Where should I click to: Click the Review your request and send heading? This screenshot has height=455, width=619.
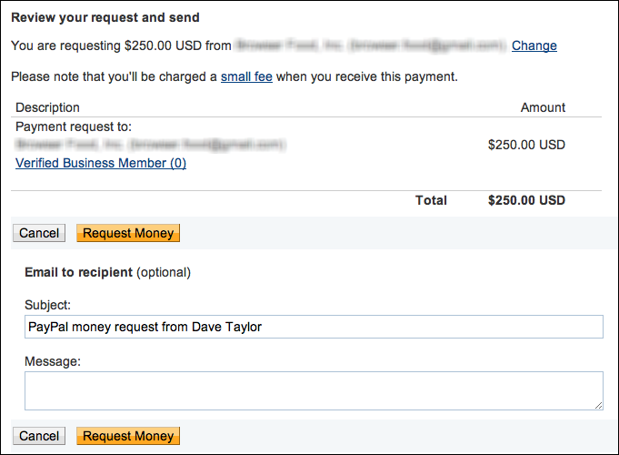[x=105, y=17]
